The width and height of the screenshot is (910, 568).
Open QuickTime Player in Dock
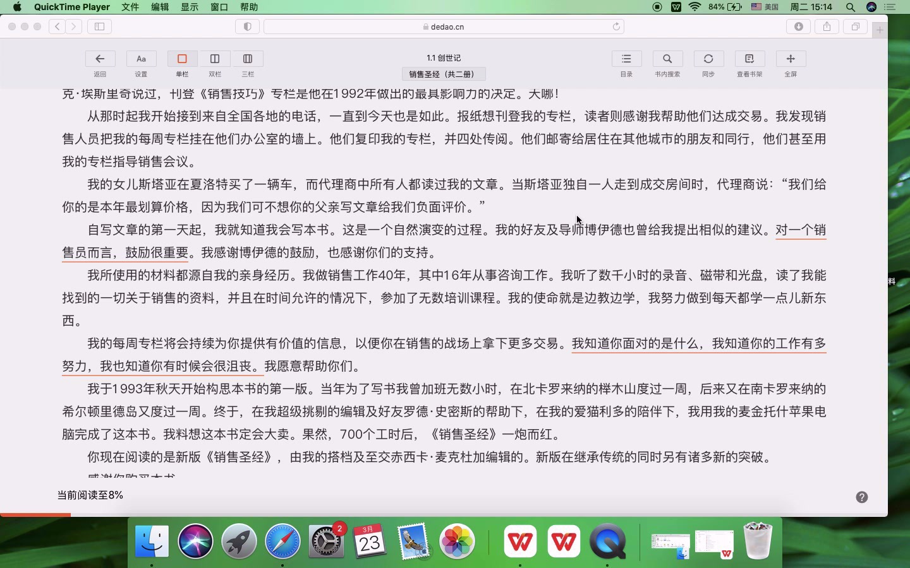pyautogui.click(x=607, y=541)
